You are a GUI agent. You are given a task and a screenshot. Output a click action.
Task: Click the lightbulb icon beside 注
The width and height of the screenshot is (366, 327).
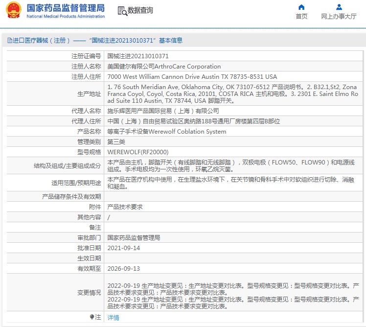[x=91, y=317]
